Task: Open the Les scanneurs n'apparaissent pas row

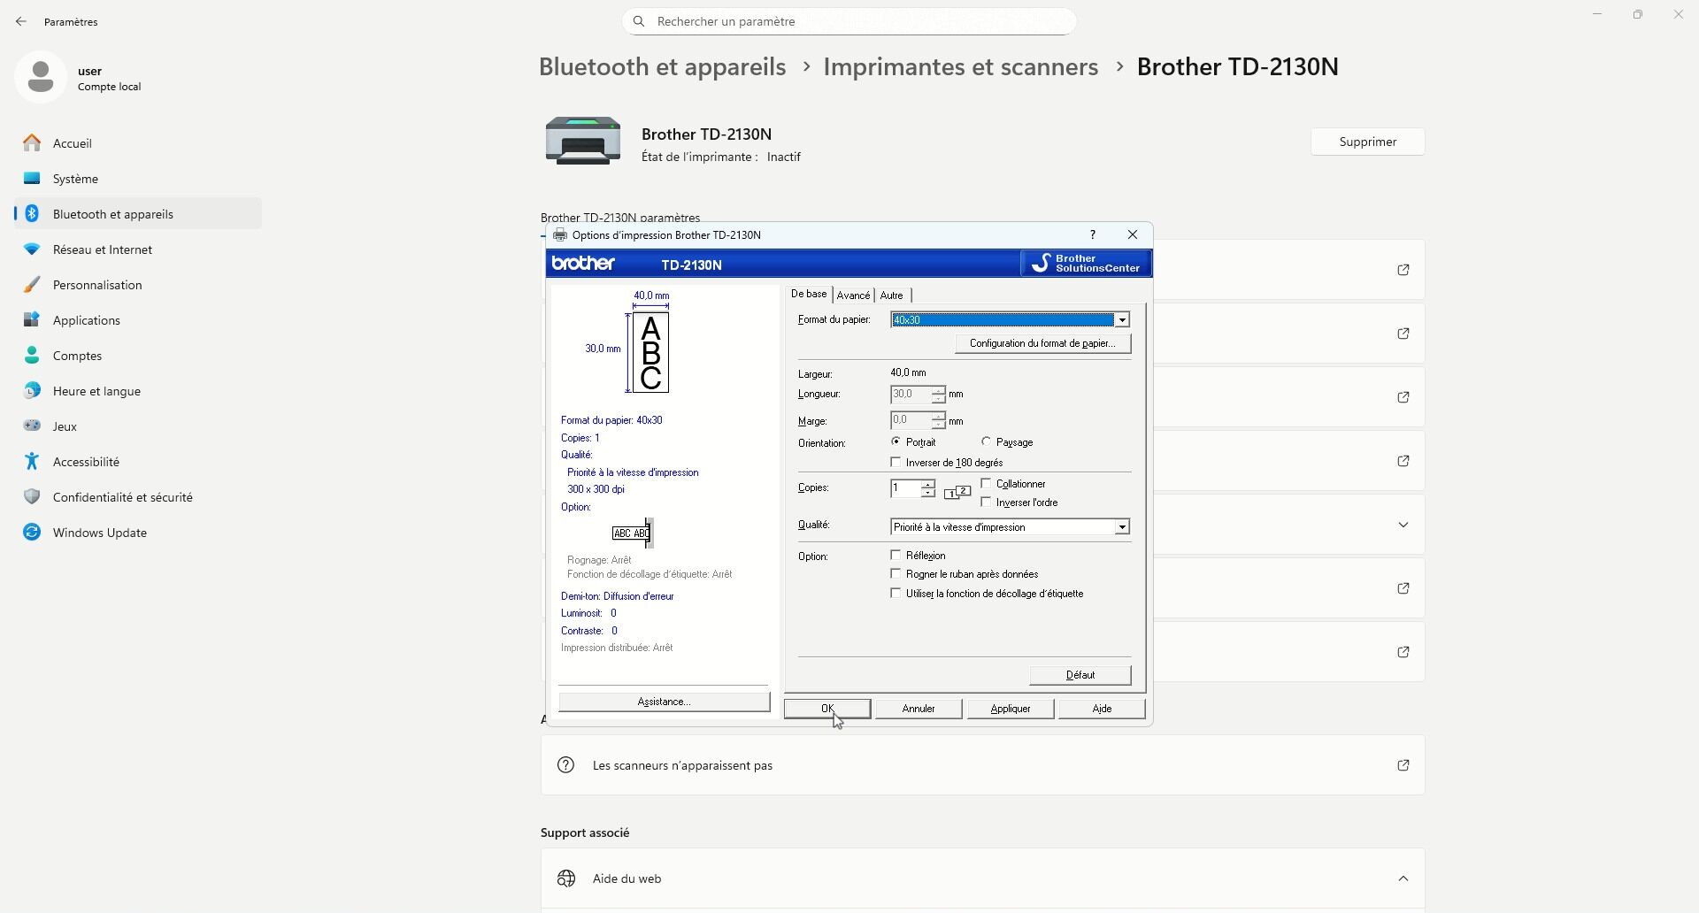Action: coord(983,765)
